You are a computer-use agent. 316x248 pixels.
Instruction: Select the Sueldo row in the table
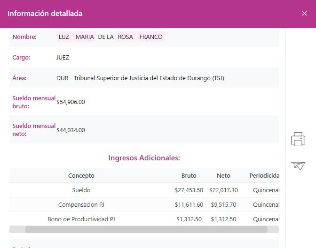pyautogui.click(x=81, y=190)
